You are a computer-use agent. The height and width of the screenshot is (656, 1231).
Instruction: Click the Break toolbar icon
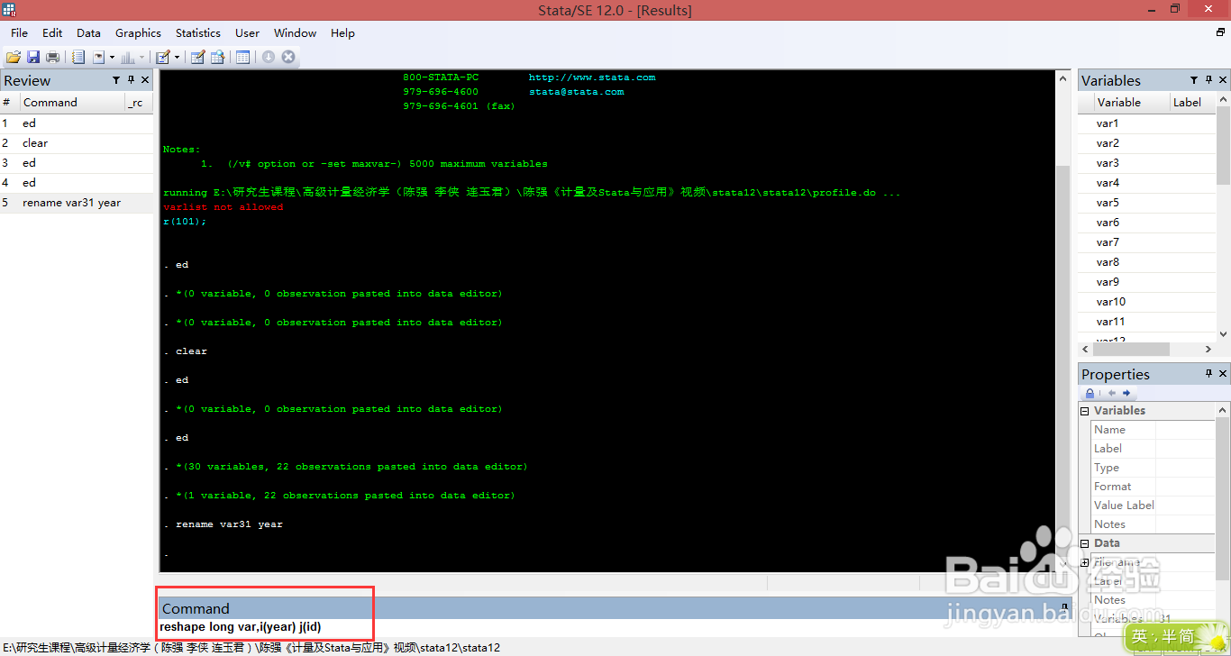pyautogui.click(x=288, y=57)
